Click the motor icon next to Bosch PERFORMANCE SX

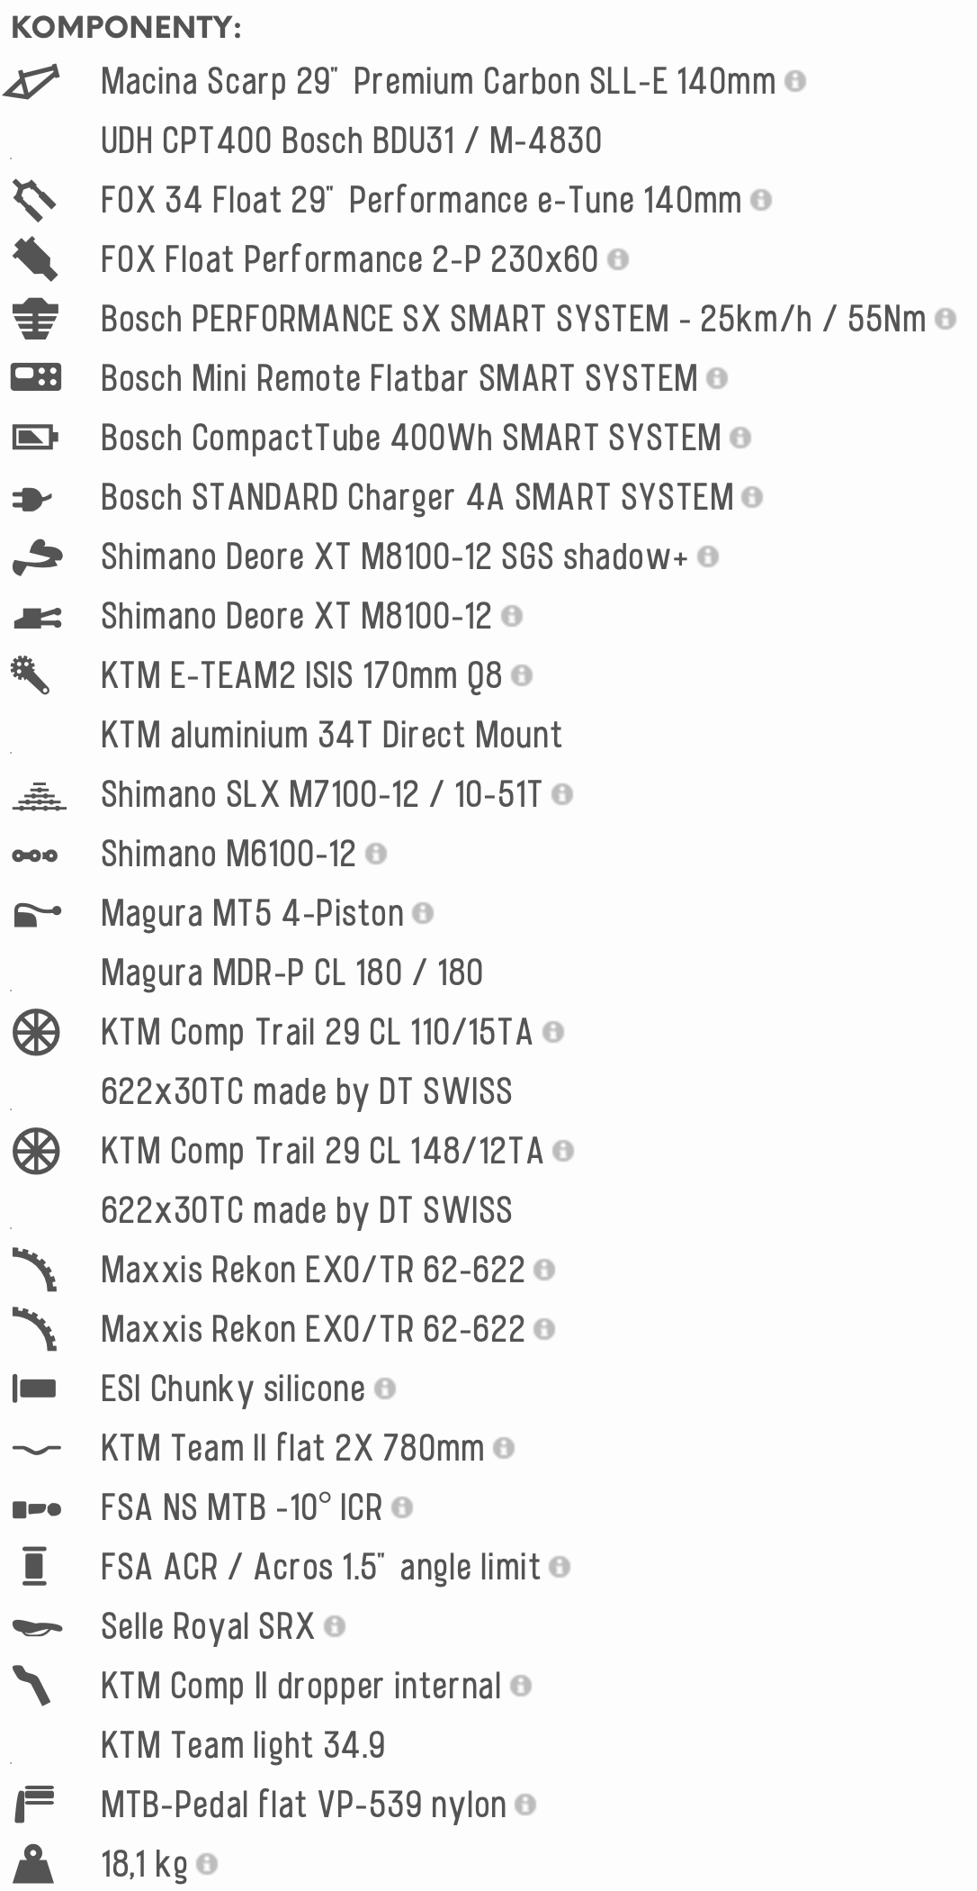tap(35, 319)
